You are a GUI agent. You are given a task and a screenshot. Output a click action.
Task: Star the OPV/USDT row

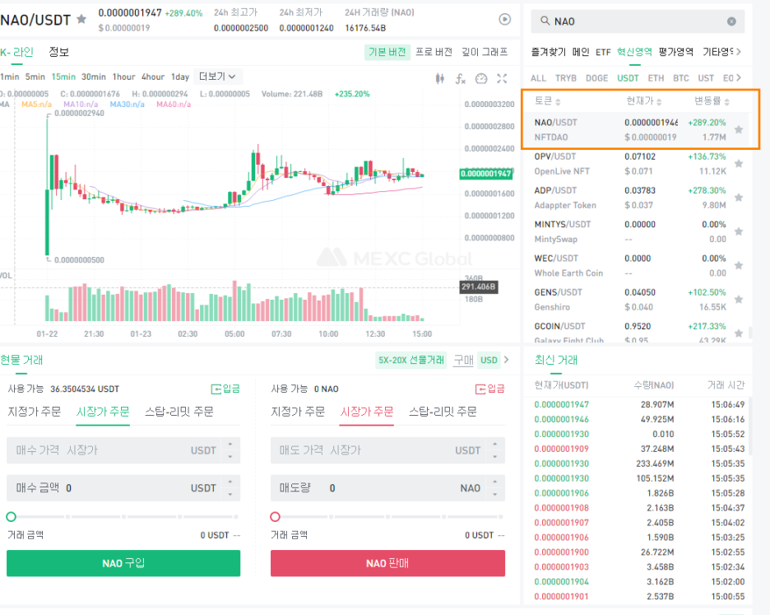[738, 164]
